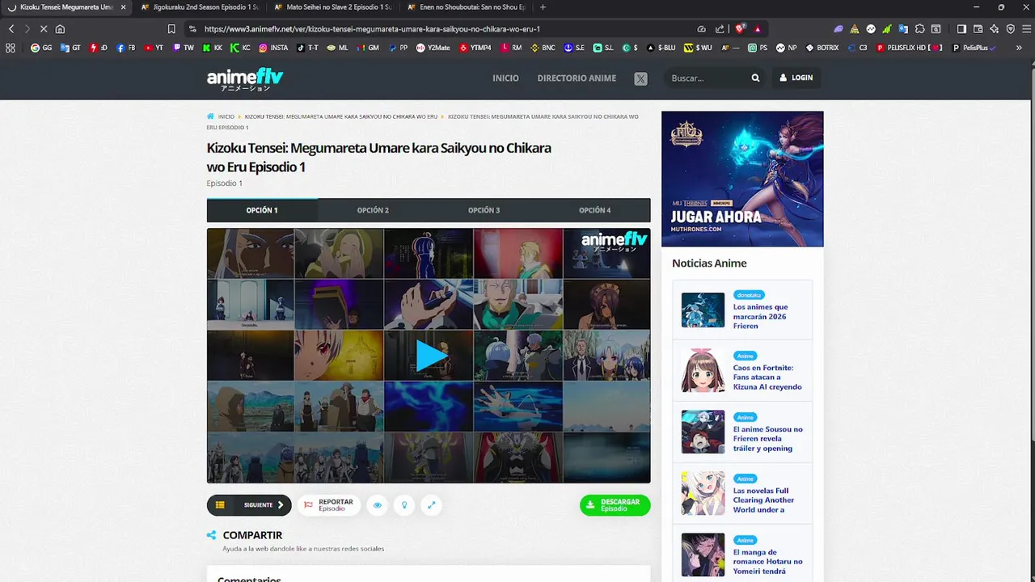This screenshot has height=582, width=1035.
Task: Click the VPN shield icon in toolbar
Action: tap(1011, 29)
